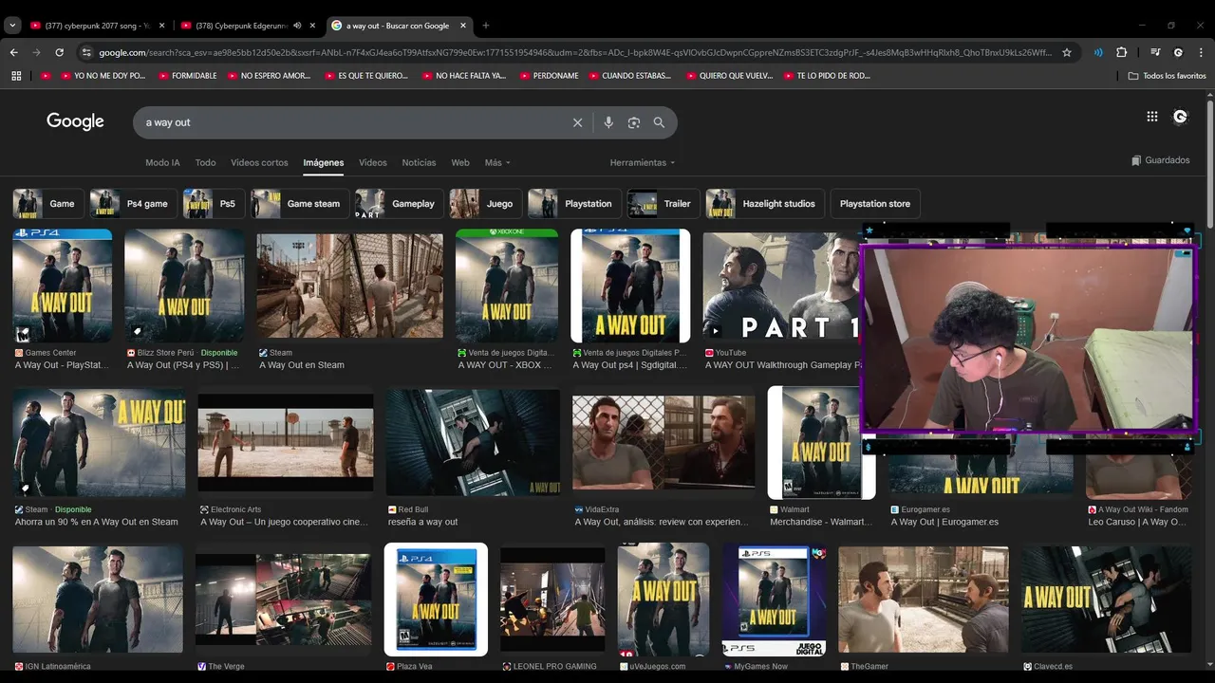1215x683 pixels.
Task: Open the FORMIDABLE bookmark
Action: pos(188,76)
